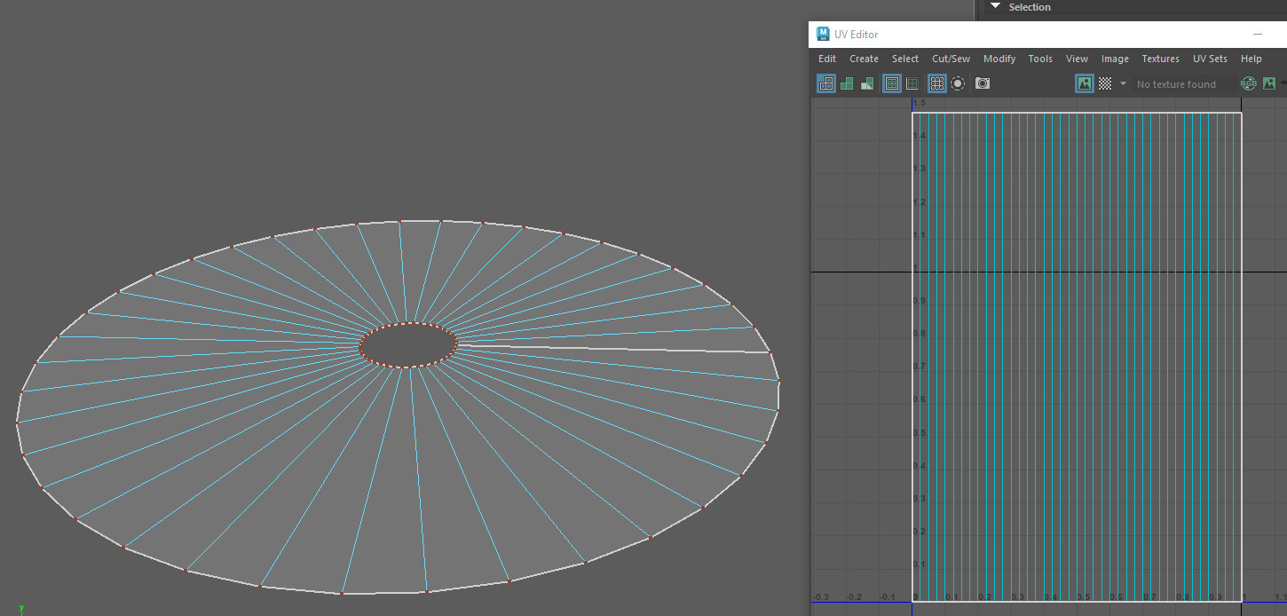Open the UV Sets menu
The image size is (1287, 616).
(x=1210, y=59)
